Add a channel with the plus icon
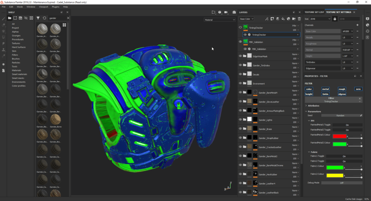Image resolution: width=371 pixels, height=201 pixels. coord(357,25)
